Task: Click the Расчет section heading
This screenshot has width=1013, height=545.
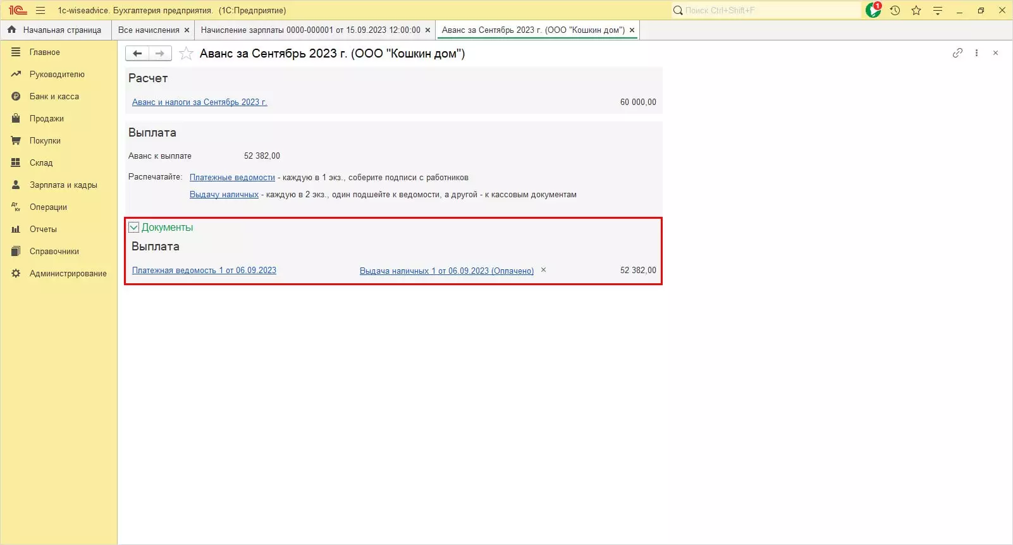Action: pyautogui.click(x=148, y=78)
